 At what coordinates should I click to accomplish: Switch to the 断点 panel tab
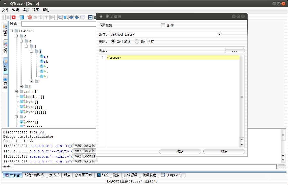67,175
